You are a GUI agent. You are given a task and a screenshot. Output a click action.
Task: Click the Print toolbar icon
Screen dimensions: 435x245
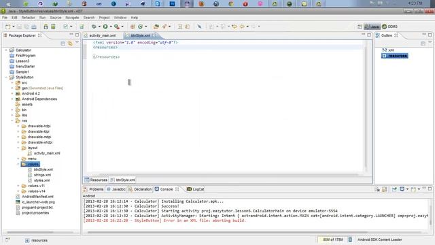(x=34, y=27)
